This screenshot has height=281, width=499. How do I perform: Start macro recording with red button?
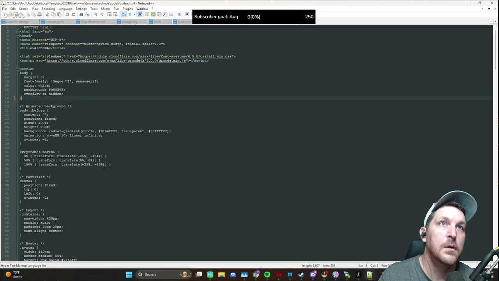point(187,15)
